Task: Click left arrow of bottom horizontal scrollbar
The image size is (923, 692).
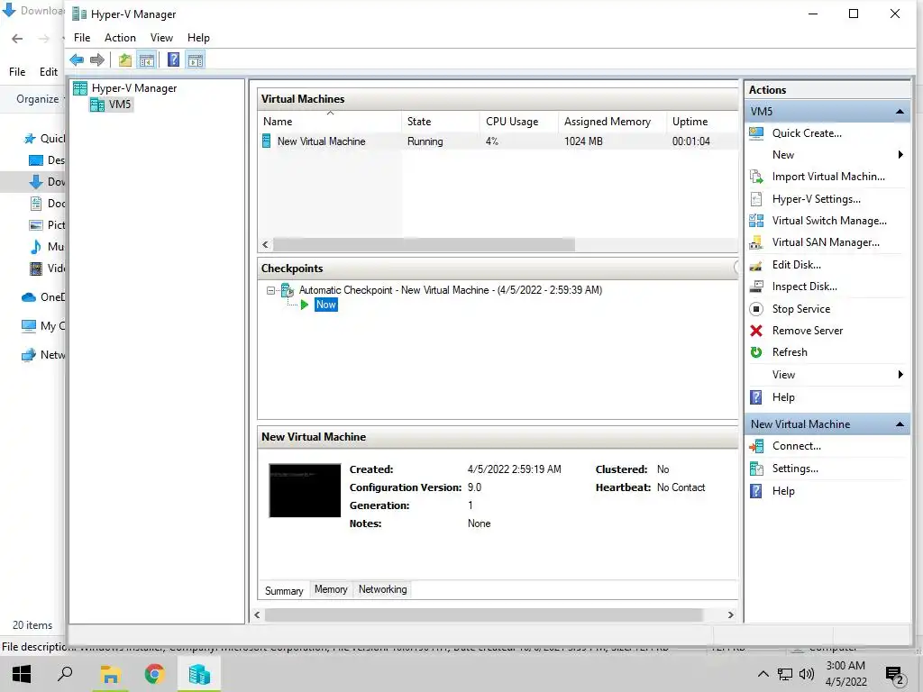Action: coord(257,615)
